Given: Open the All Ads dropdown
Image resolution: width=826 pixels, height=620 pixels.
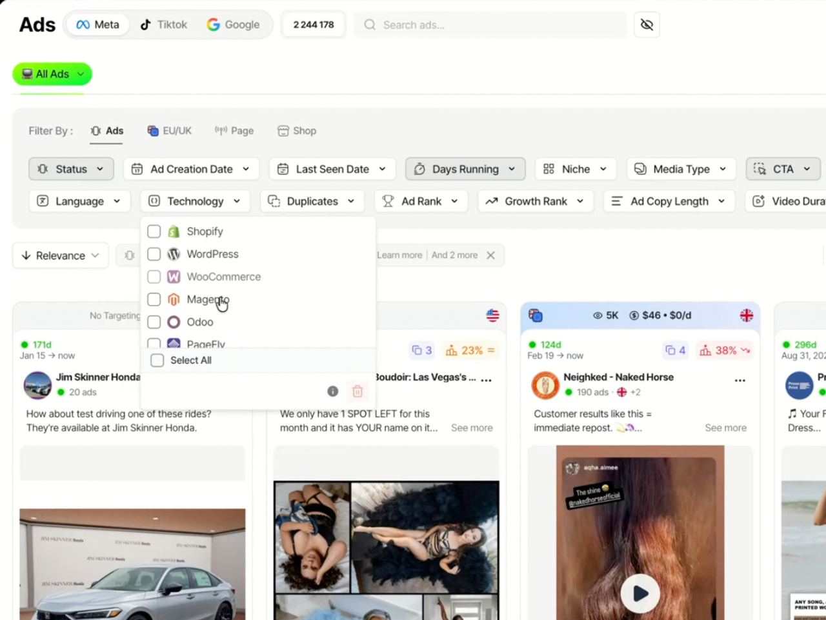Looking at the screenshot, I should [x=52, y=74].
